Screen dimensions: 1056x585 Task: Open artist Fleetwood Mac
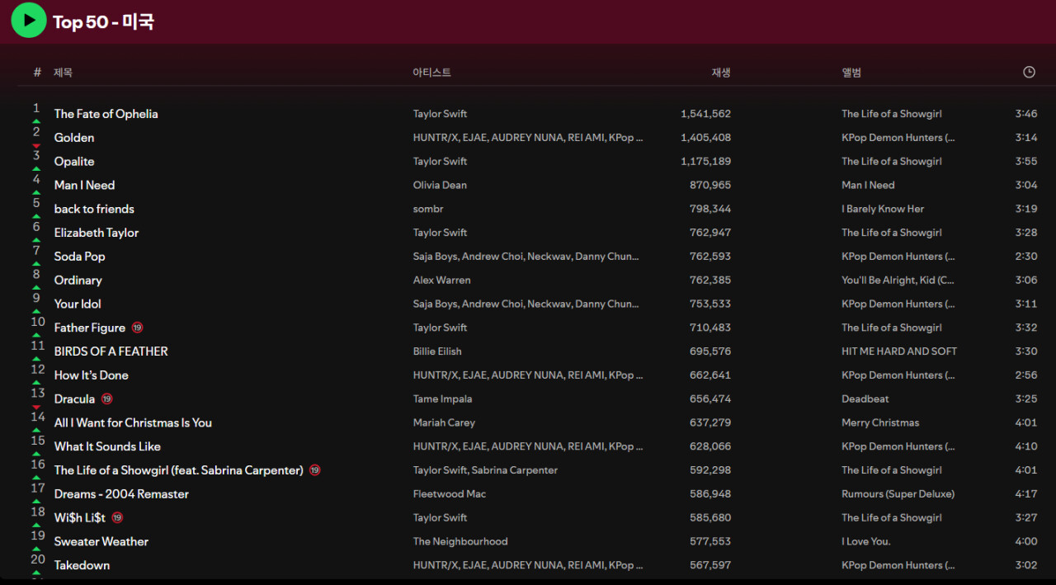click(450, 494)
